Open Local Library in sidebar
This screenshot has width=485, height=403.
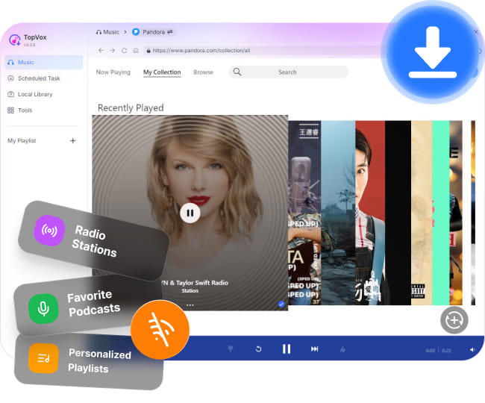click(30, 94)
